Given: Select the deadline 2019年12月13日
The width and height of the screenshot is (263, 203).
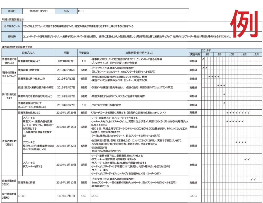Looking at the screenshot, I should pos(66,182).
